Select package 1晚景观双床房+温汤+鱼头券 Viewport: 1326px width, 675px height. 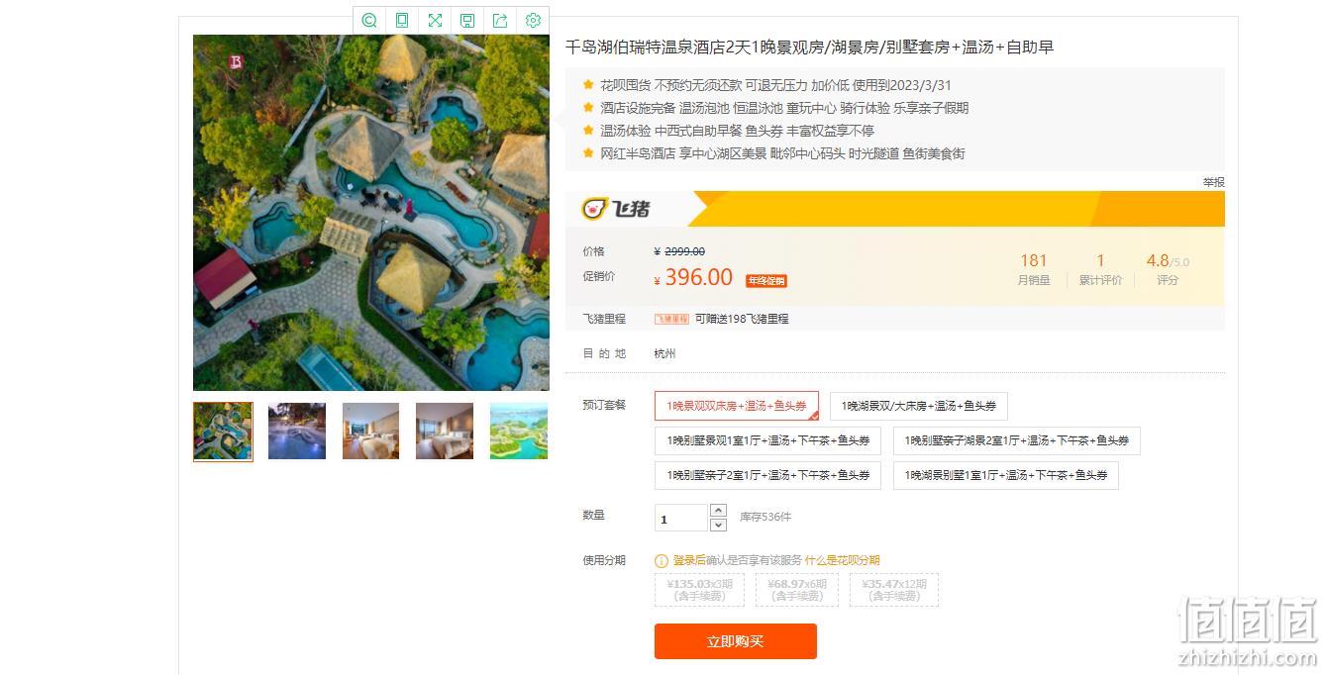point(737,406)
